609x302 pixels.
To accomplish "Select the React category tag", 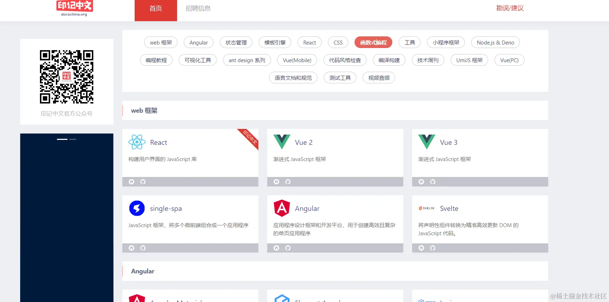I will click(310, 42).
